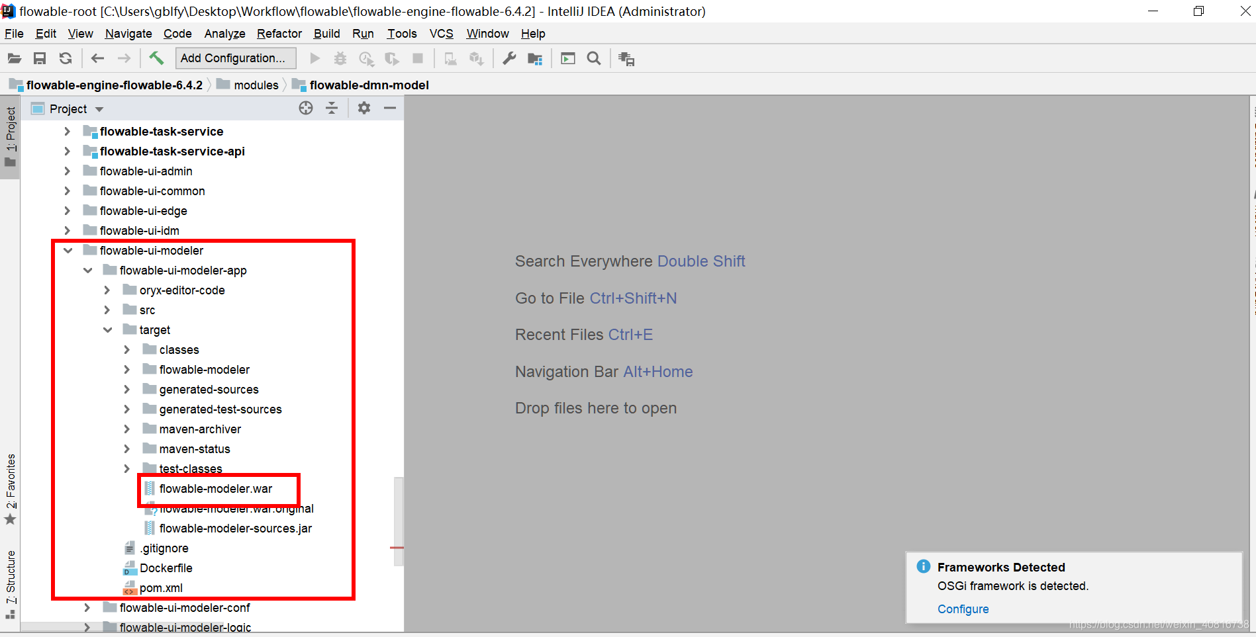Image resolution: width=1256 pixels, height=637 pixels.
Task: Collapse the flowable-ui-modeler-app folder
Action: [x=87, y=271]
